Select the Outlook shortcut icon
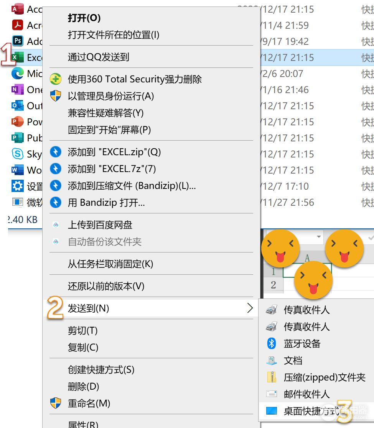Image resolution: width=374 pixels, height=428 pixels. (18, 106)
